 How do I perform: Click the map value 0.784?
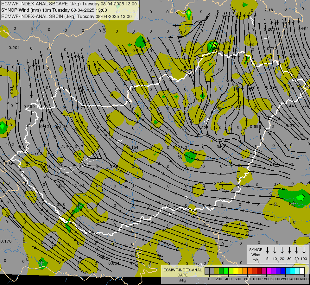[63, 146]
